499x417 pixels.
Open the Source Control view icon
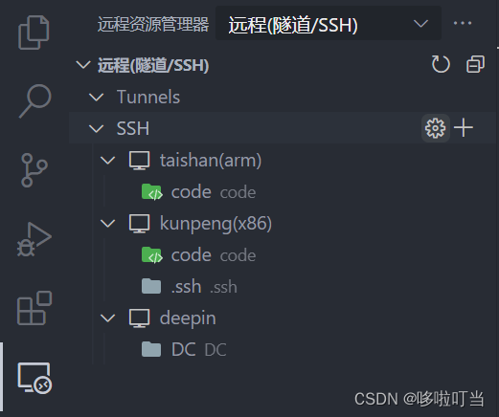click(34, 170)
